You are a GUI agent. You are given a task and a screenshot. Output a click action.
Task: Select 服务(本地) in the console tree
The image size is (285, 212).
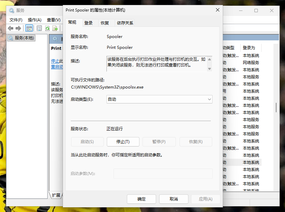(21, 38)
